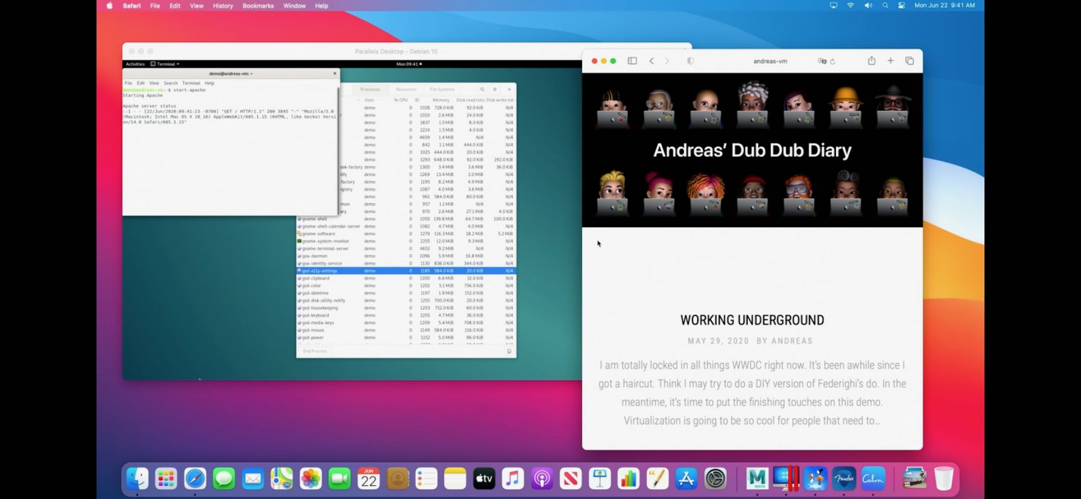This screenshot has width=1081, height=499.
Task: Go back in Safari history
Action: [651, 61]
